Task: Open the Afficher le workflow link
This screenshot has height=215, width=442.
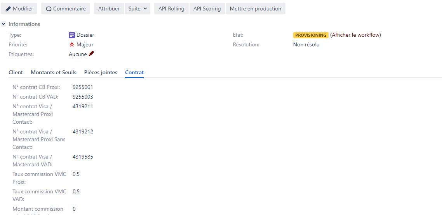Action: [355, 35]
